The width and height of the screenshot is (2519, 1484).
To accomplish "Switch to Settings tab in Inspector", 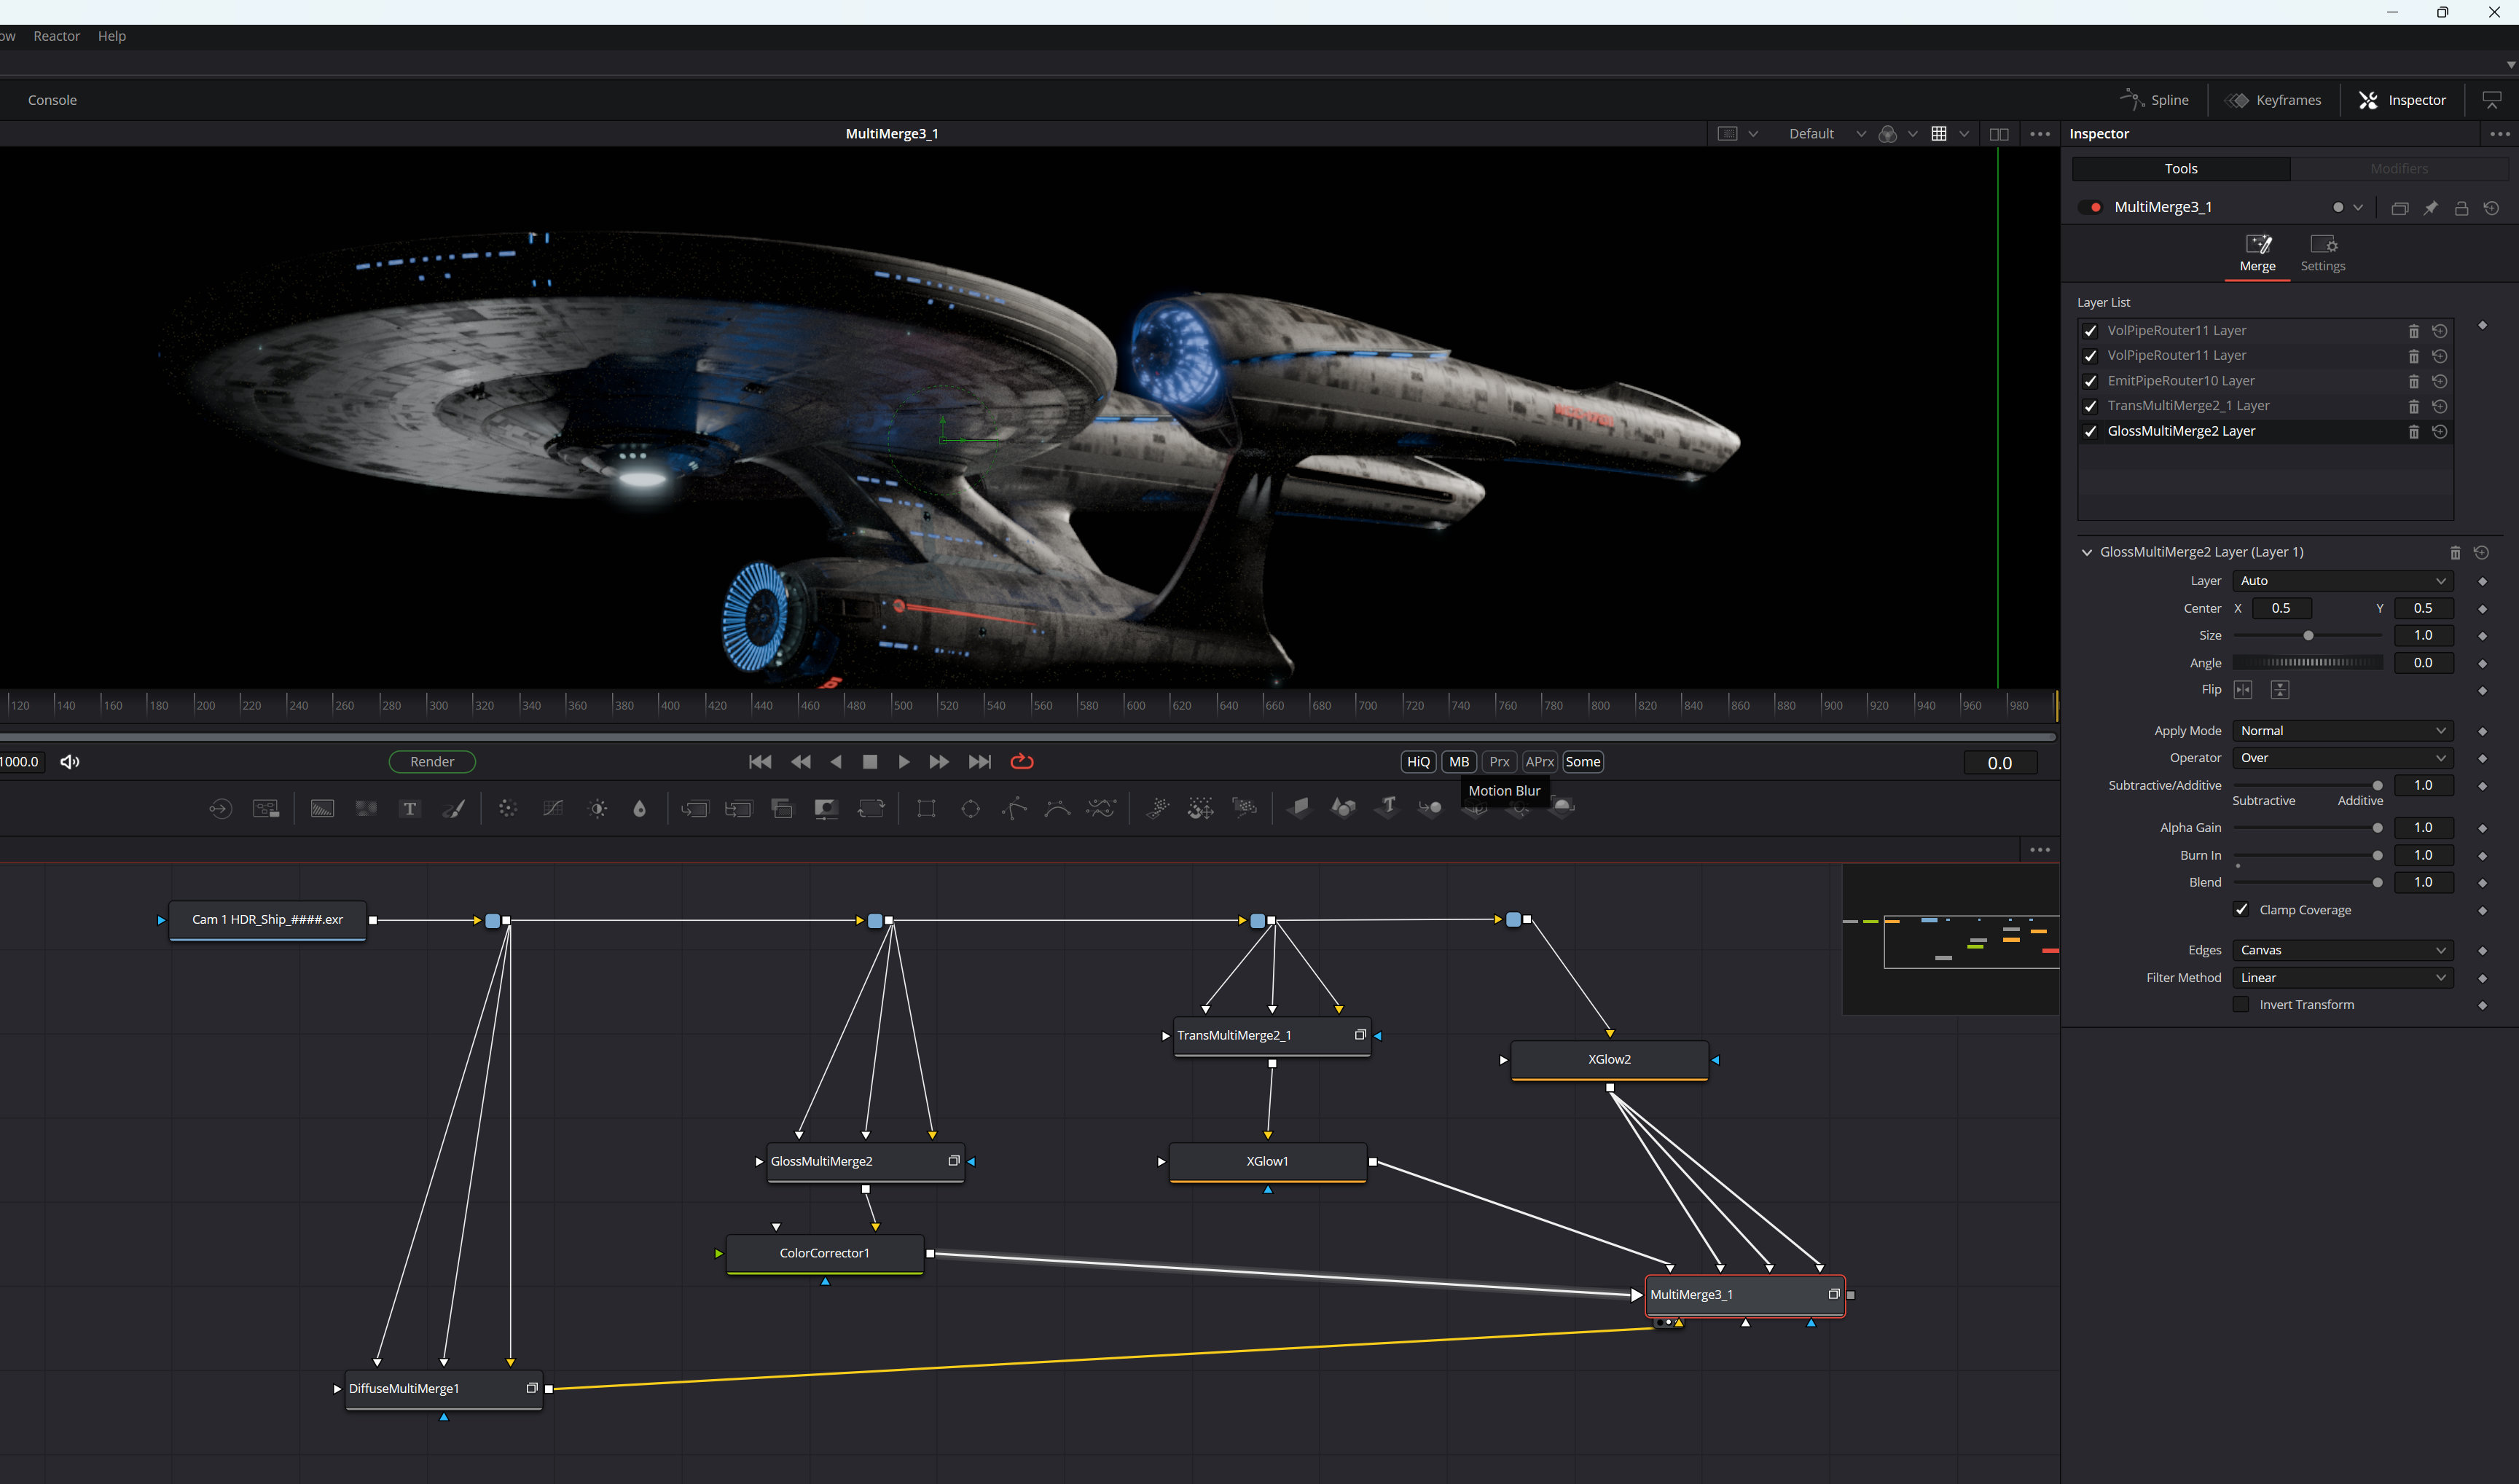I will (x=2322, y=254).
